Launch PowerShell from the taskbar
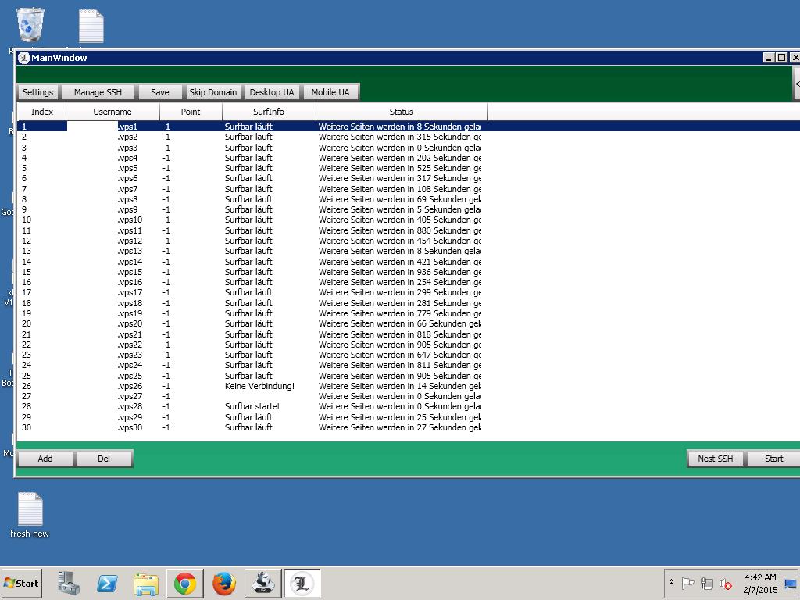Screen dimensions: 800x600 coord(107,583)
